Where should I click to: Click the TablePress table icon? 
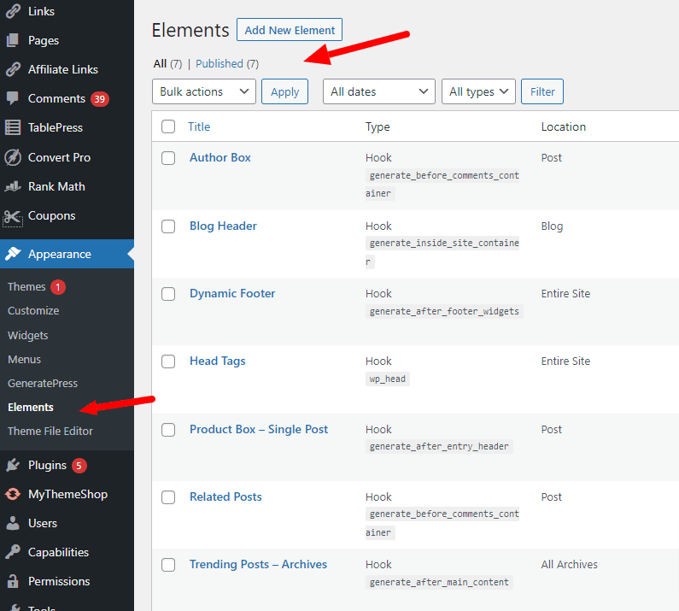pyautogui.click(x=13, y=127)
